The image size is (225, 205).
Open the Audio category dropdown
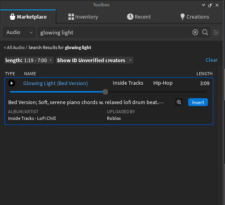coord(19,32)
